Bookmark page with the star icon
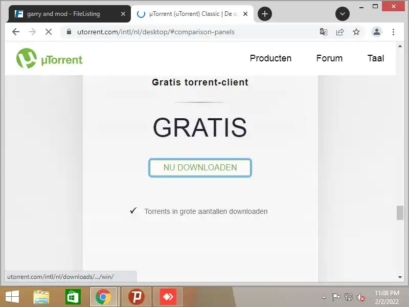The width and height of the screenshot is (409, 307). (356, 32)
